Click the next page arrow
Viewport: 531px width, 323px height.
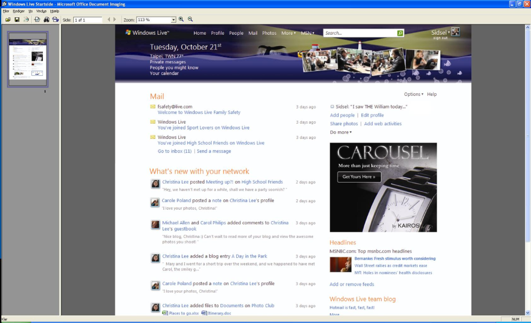point(114,20)
